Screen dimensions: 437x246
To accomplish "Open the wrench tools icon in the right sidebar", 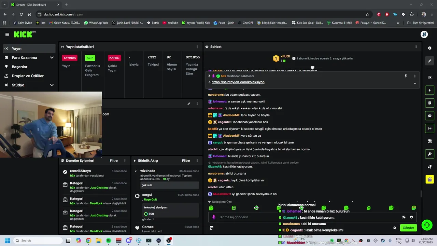I will pyautogui.click(x=429, y=154).
